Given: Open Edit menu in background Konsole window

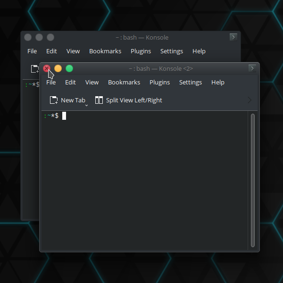Looking at the screenshot, I should click(51, 51).
